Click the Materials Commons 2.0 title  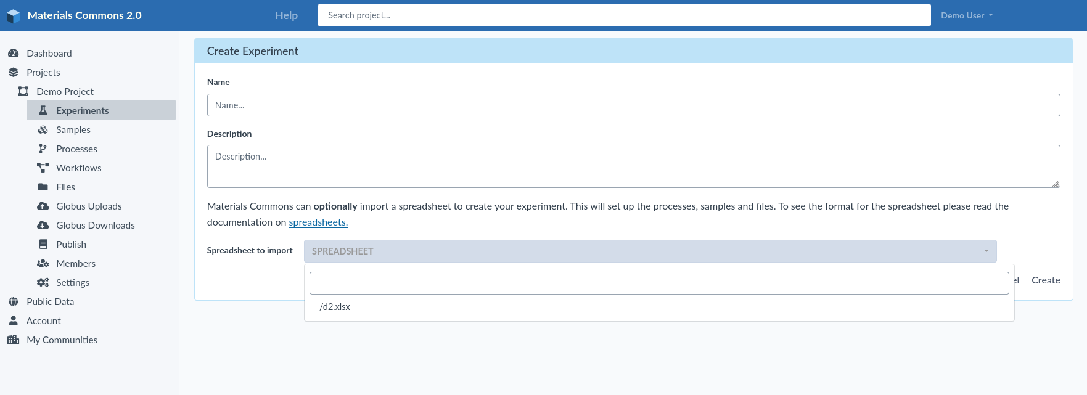point(84,15)
